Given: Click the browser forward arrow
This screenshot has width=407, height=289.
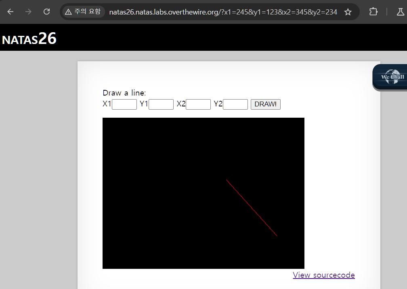Looking at the screenshot, I should 28,12.
